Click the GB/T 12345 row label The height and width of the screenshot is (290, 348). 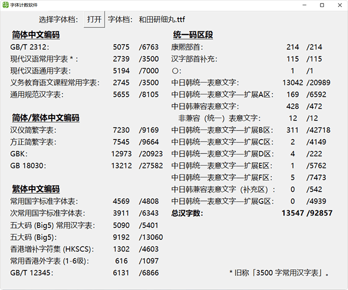[31, 273]
